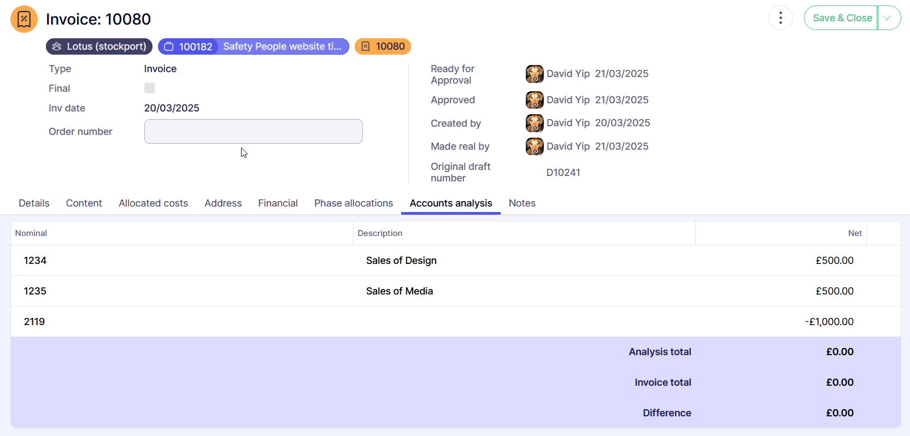Expand the Save & Close dropdown arrow

tap(888, 18)
